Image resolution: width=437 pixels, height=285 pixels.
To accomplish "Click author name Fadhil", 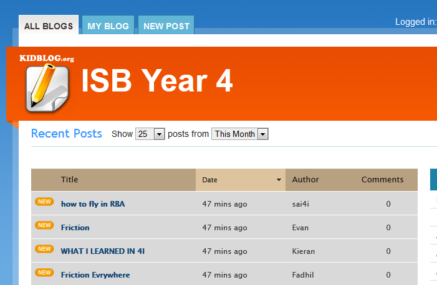I will 303,275.
